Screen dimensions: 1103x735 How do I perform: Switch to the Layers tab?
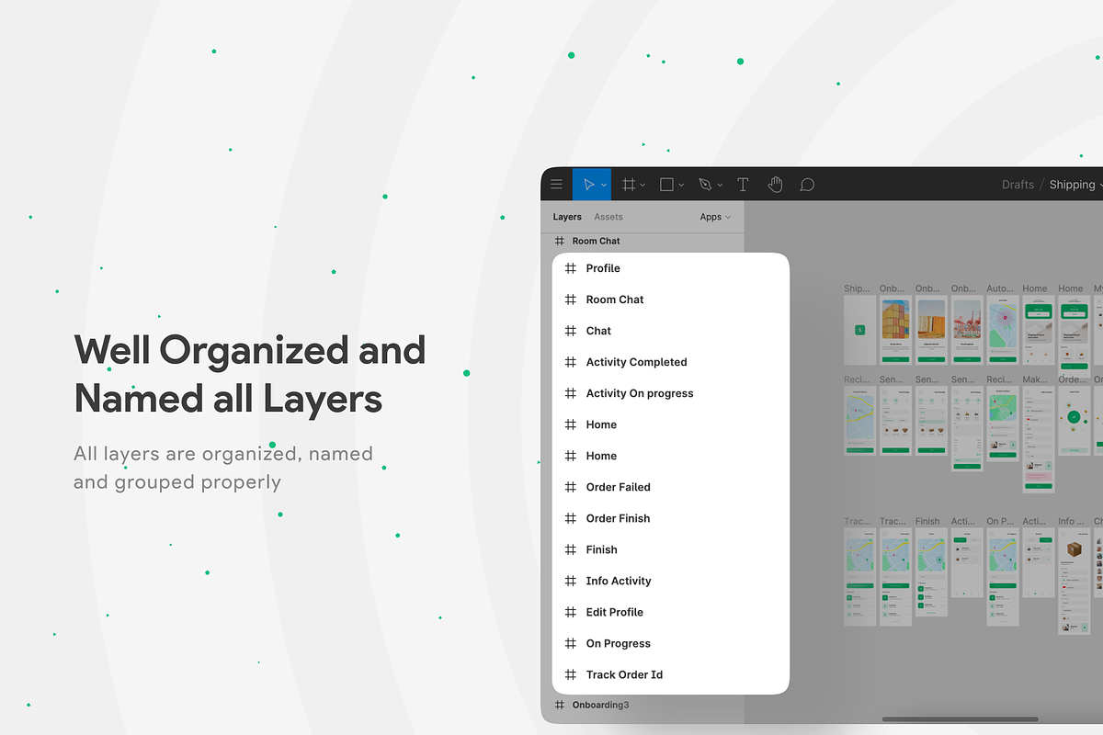point(567,217)
